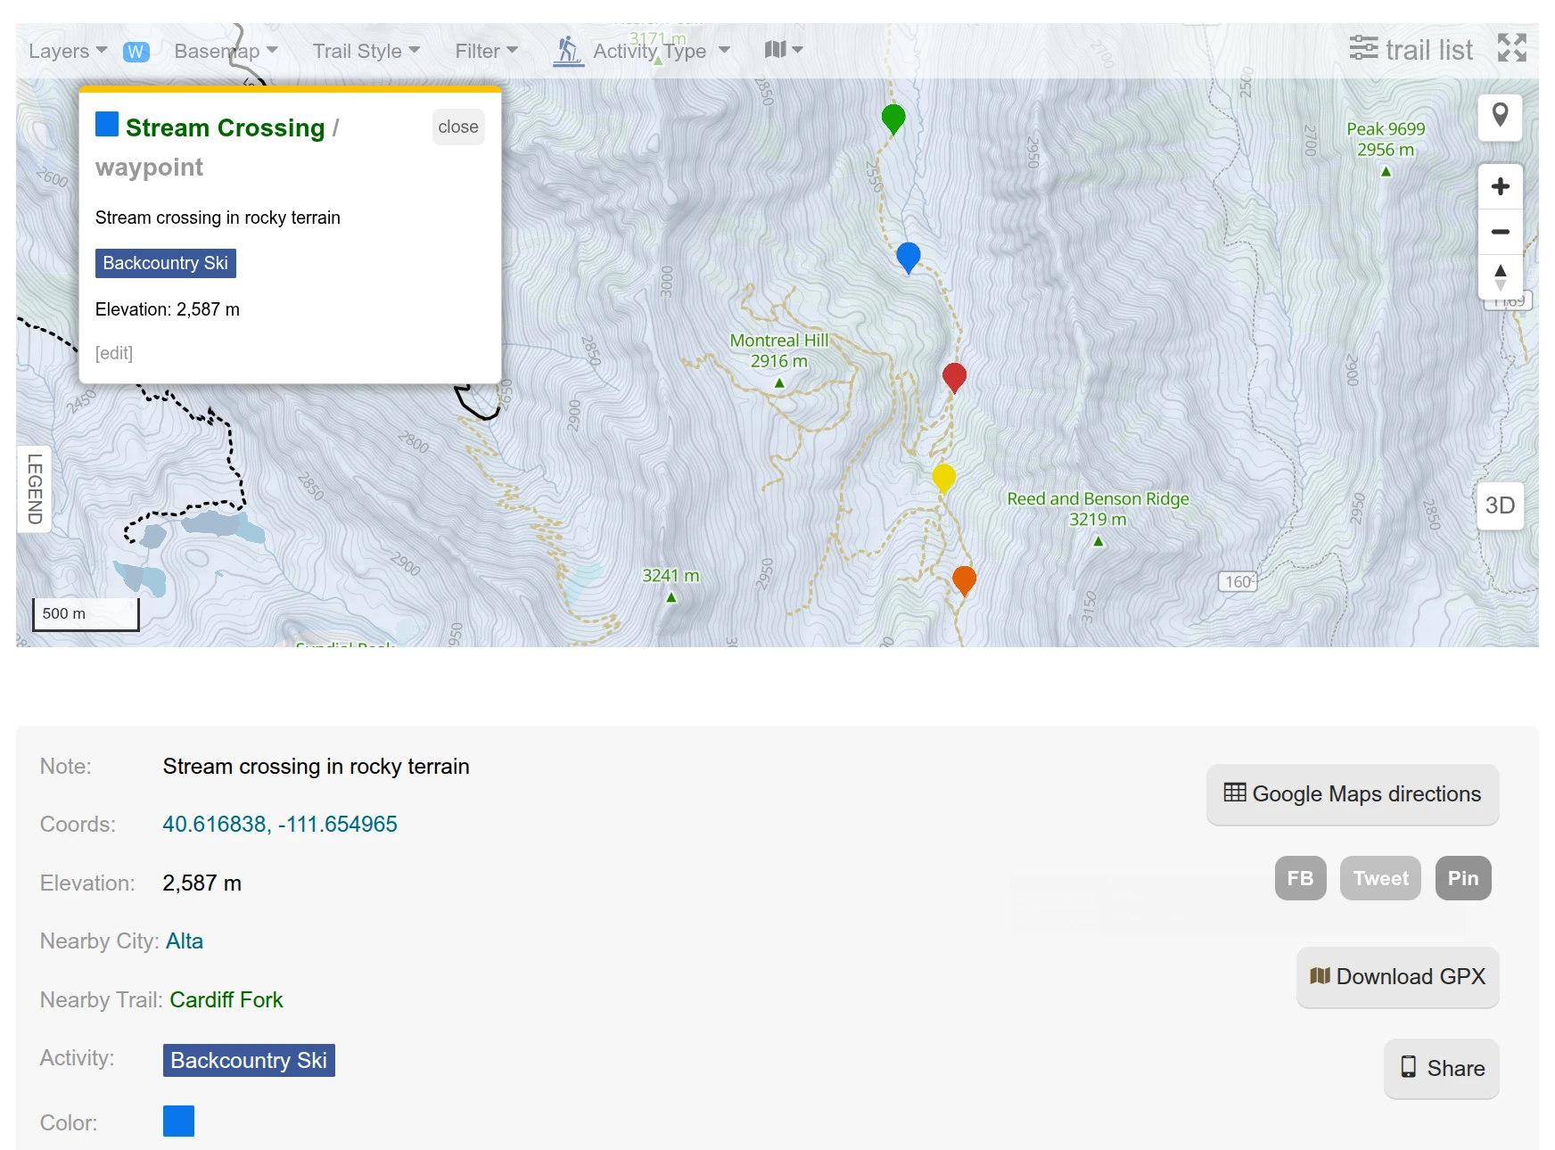Switch map to 3D view
This screenshot has height=1150, width=1555.
1500,505
